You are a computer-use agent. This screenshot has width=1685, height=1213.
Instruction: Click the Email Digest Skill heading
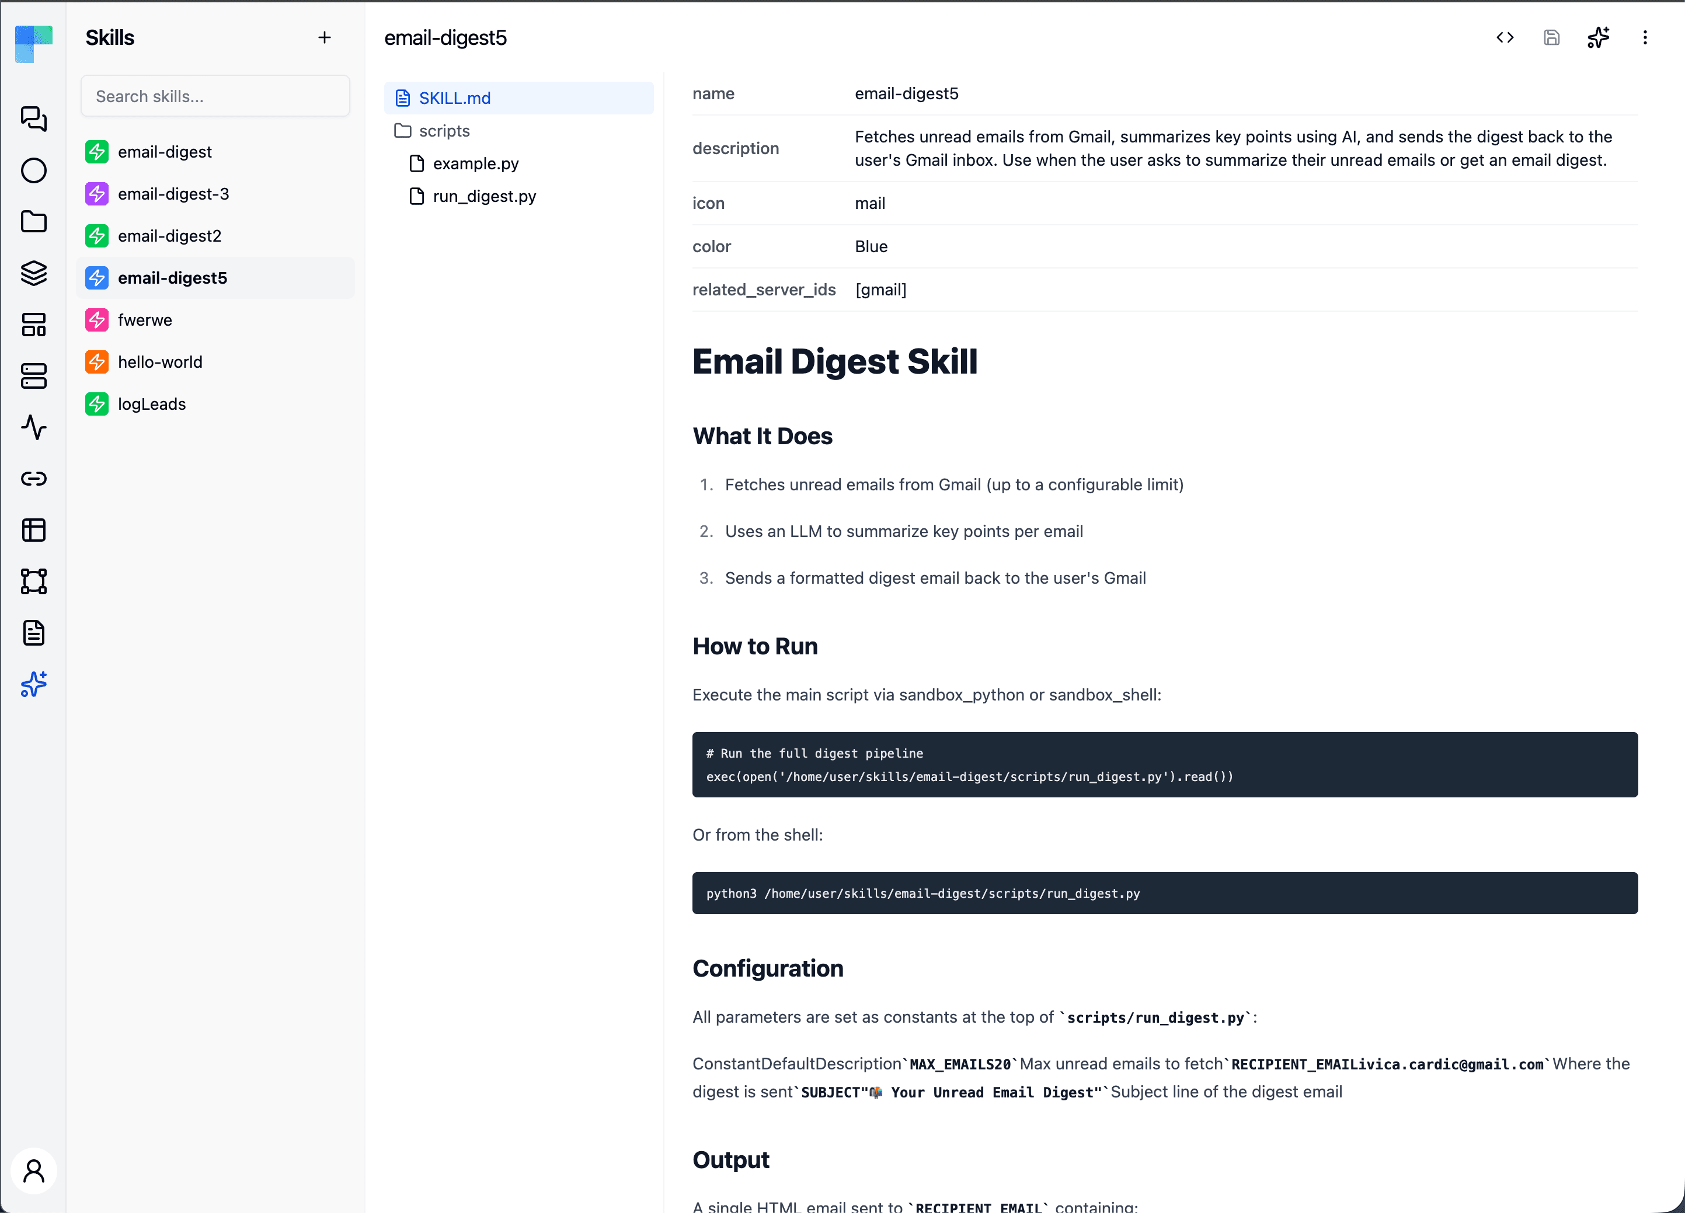click(x=834, y=362)
